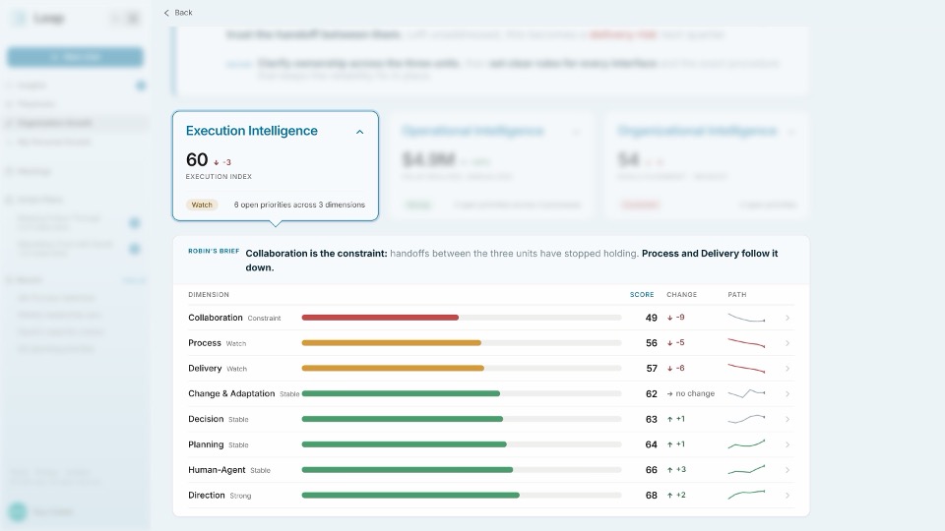Click the green Planning score bar
945x531 pixels.
tap(405, 444)
